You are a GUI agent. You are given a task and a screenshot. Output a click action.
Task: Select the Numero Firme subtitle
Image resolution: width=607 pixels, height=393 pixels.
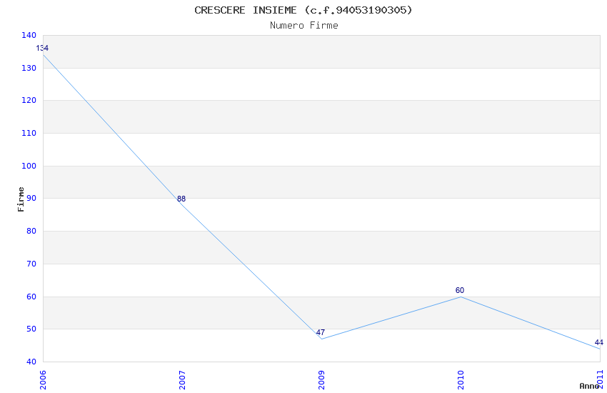pos(303,25)
